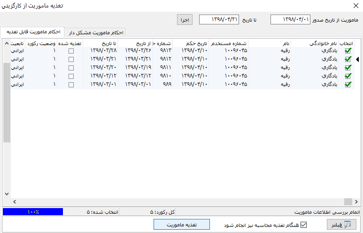
Task: Click start date ۱۳۹۸/۰۳/۱۹ cell
Action: [135, 68]
